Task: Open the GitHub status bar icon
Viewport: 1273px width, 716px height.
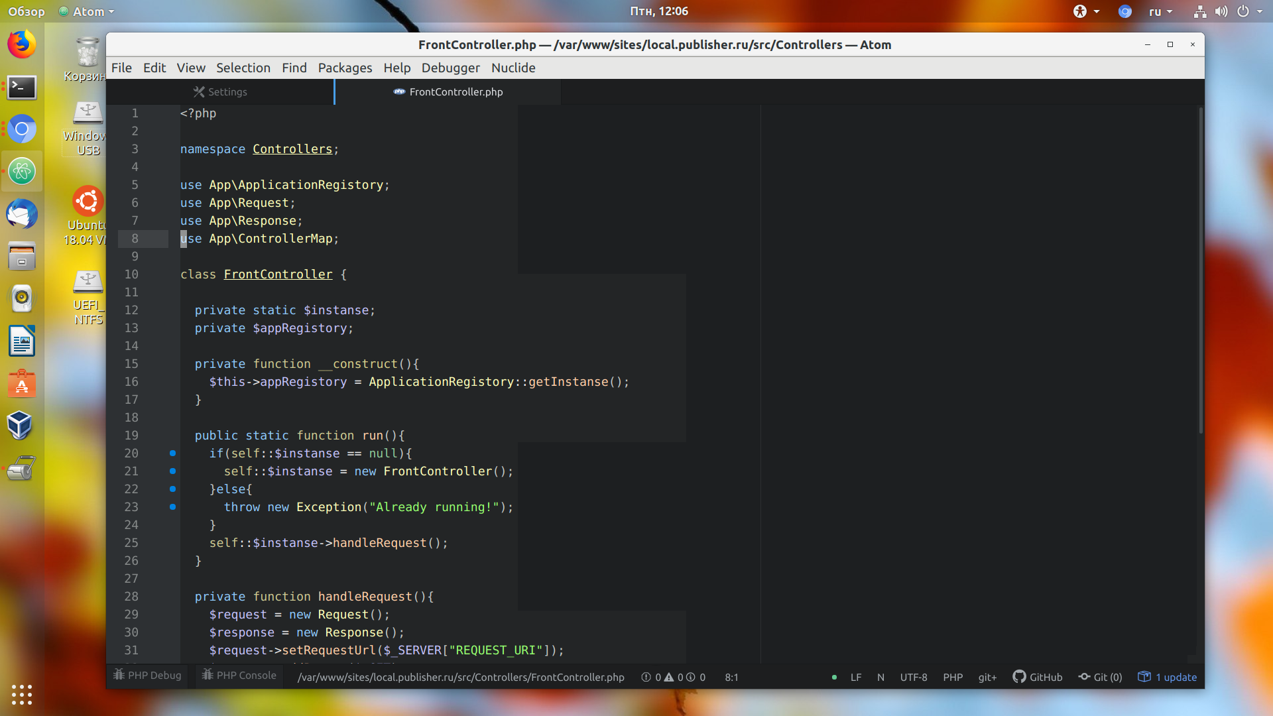Action: (1038, 677)
